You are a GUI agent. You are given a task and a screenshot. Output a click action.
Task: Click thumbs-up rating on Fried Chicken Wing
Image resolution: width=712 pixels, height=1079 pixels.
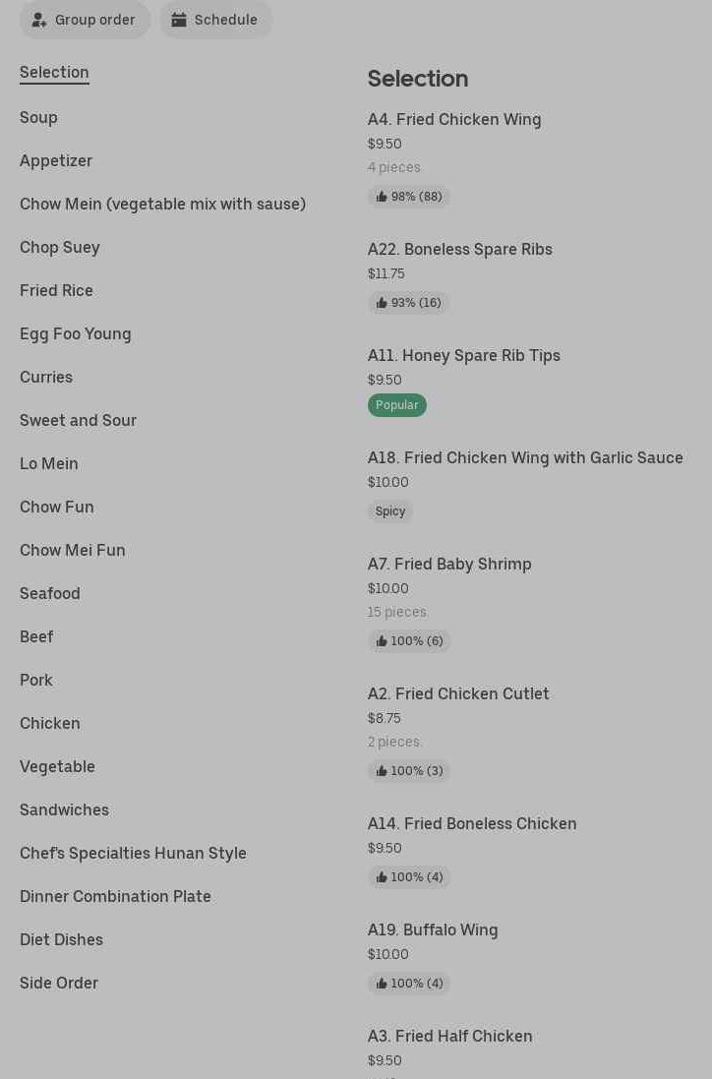(x=409, y=197)
